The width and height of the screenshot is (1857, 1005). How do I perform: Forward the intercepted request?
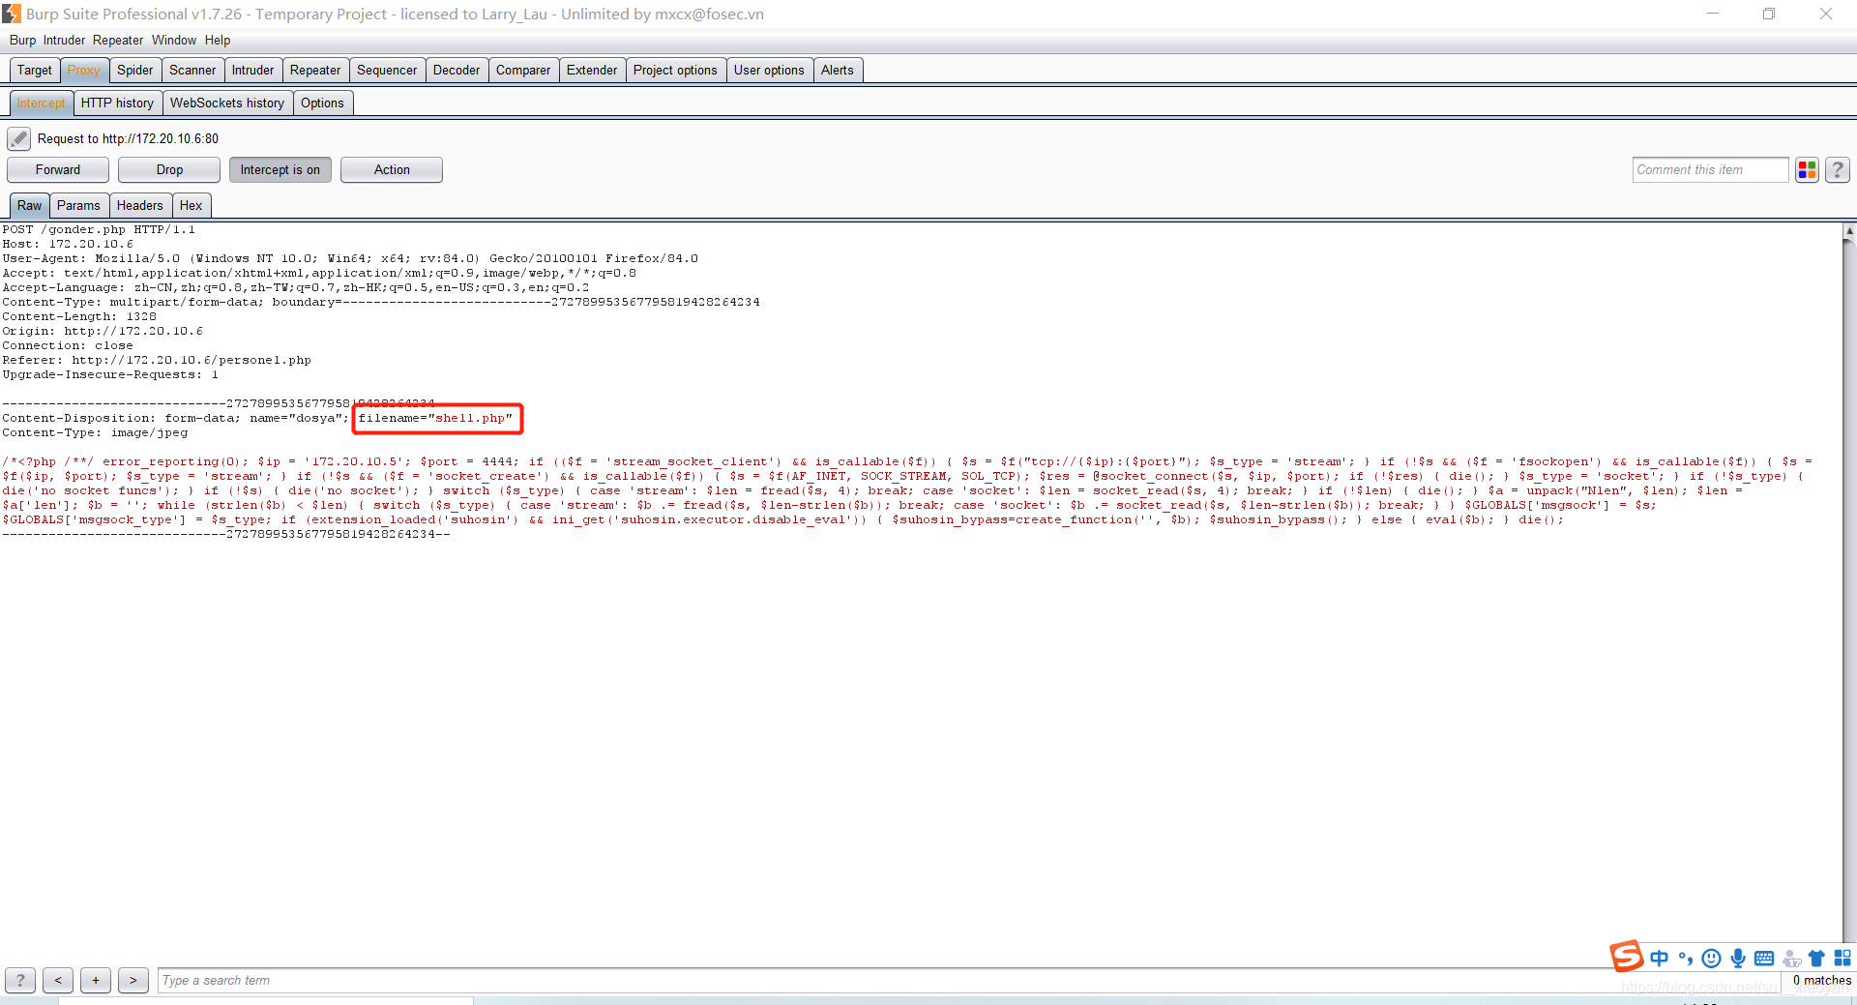(58, 170)
